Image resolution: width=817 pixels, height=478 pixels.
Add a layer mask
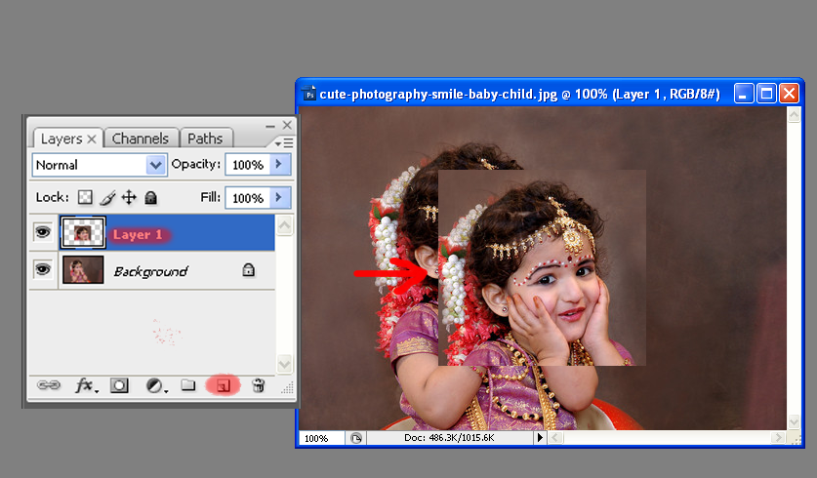point(119,385)
